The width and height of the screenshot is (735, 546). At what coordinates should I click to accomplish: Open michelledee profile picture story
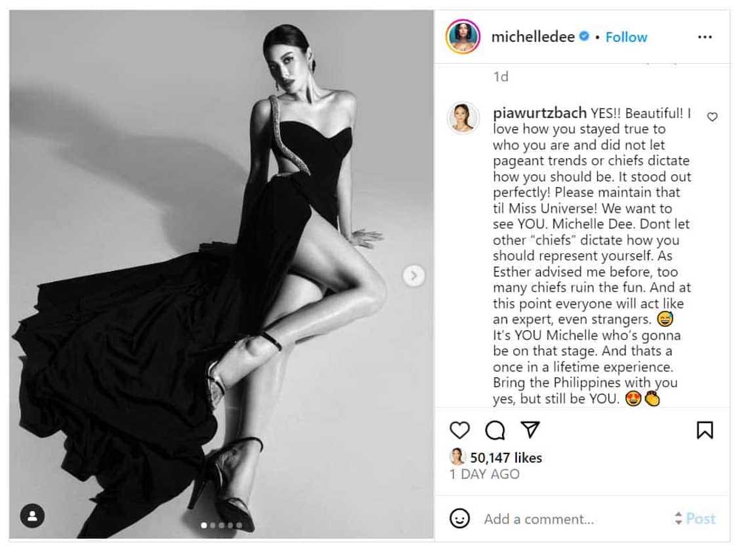tap(463, 37)
